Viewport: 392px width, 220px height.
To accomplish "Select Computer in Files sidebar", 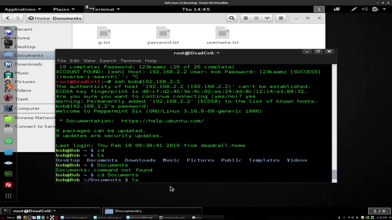I will point(27,108).
